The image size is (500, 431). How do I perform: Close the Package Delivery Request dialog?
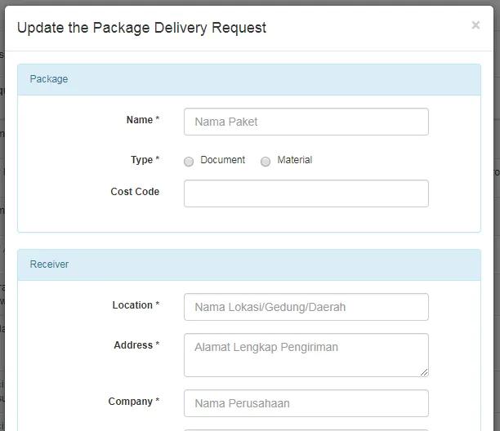click(x=475, y=25)
